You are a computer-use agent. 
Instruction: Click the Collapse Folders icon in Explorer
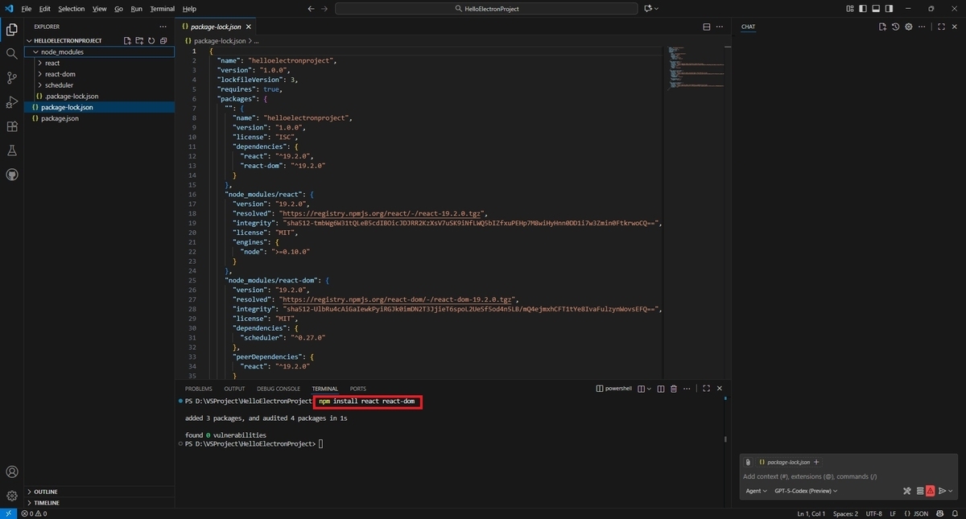[x=163, y=40]
